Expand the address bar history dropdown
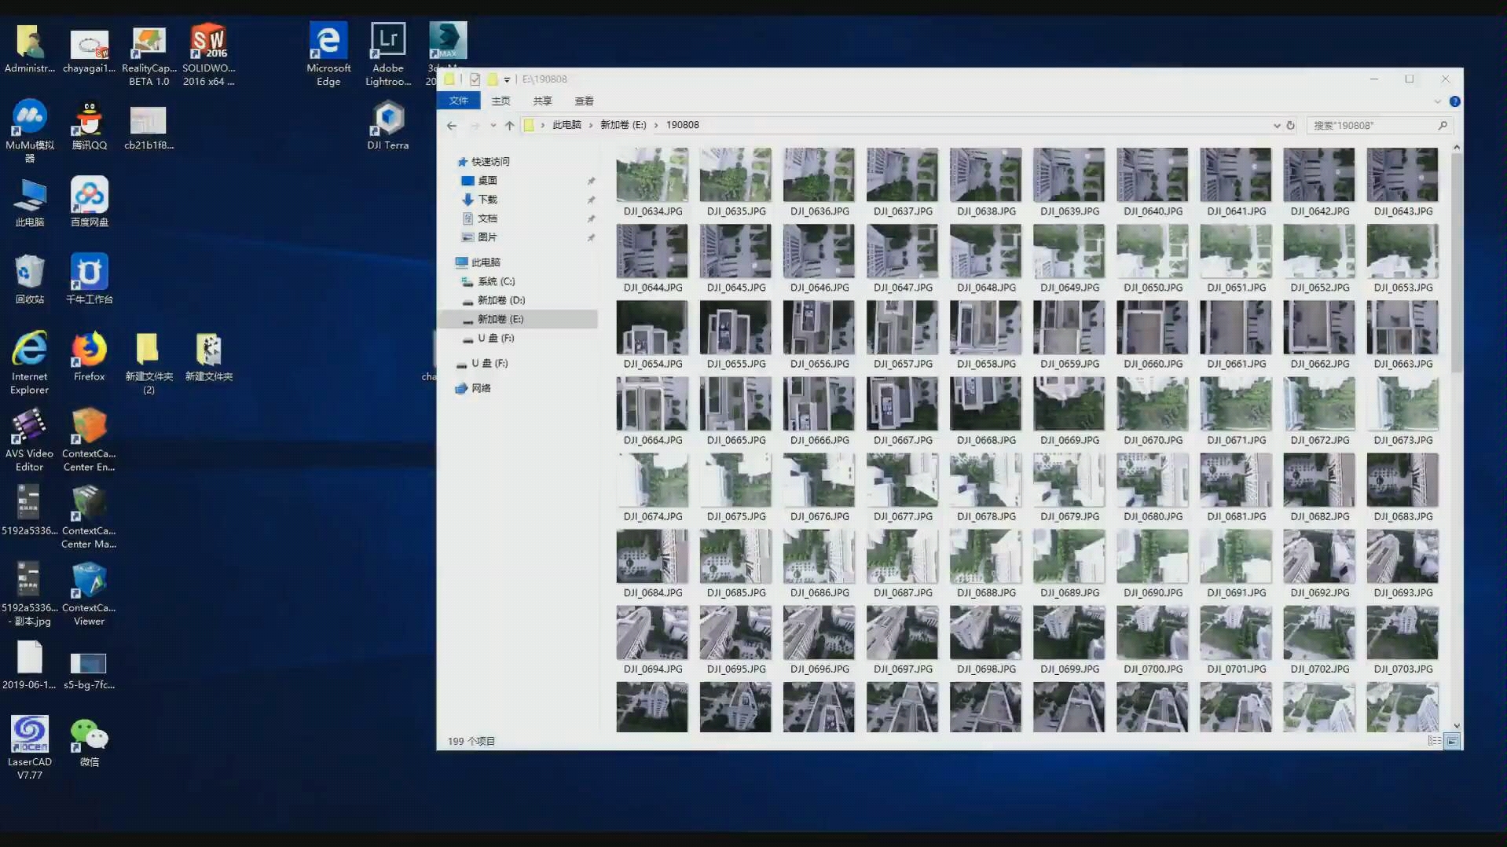 pos(1277,125)
